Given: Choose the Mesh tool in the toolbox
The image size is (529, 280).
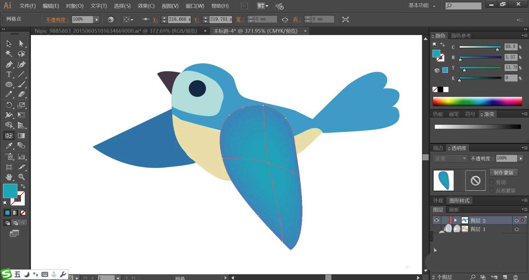Looking at the screenshot, I should tap(9, 136).
